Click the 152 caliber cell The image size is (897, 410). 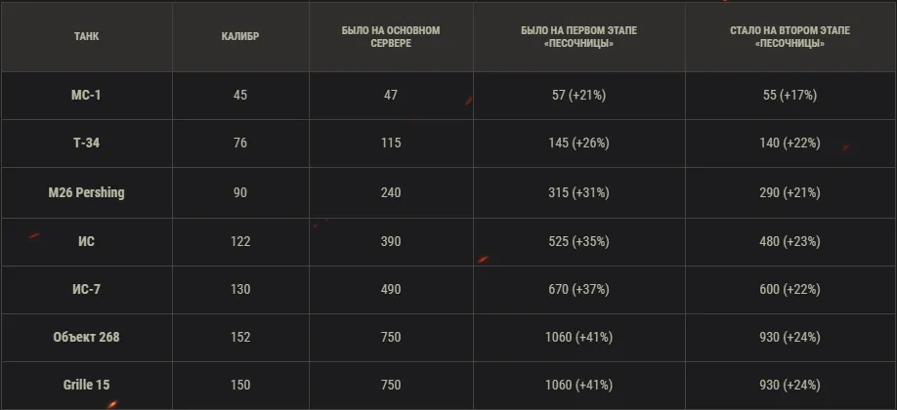coord(240,337)
